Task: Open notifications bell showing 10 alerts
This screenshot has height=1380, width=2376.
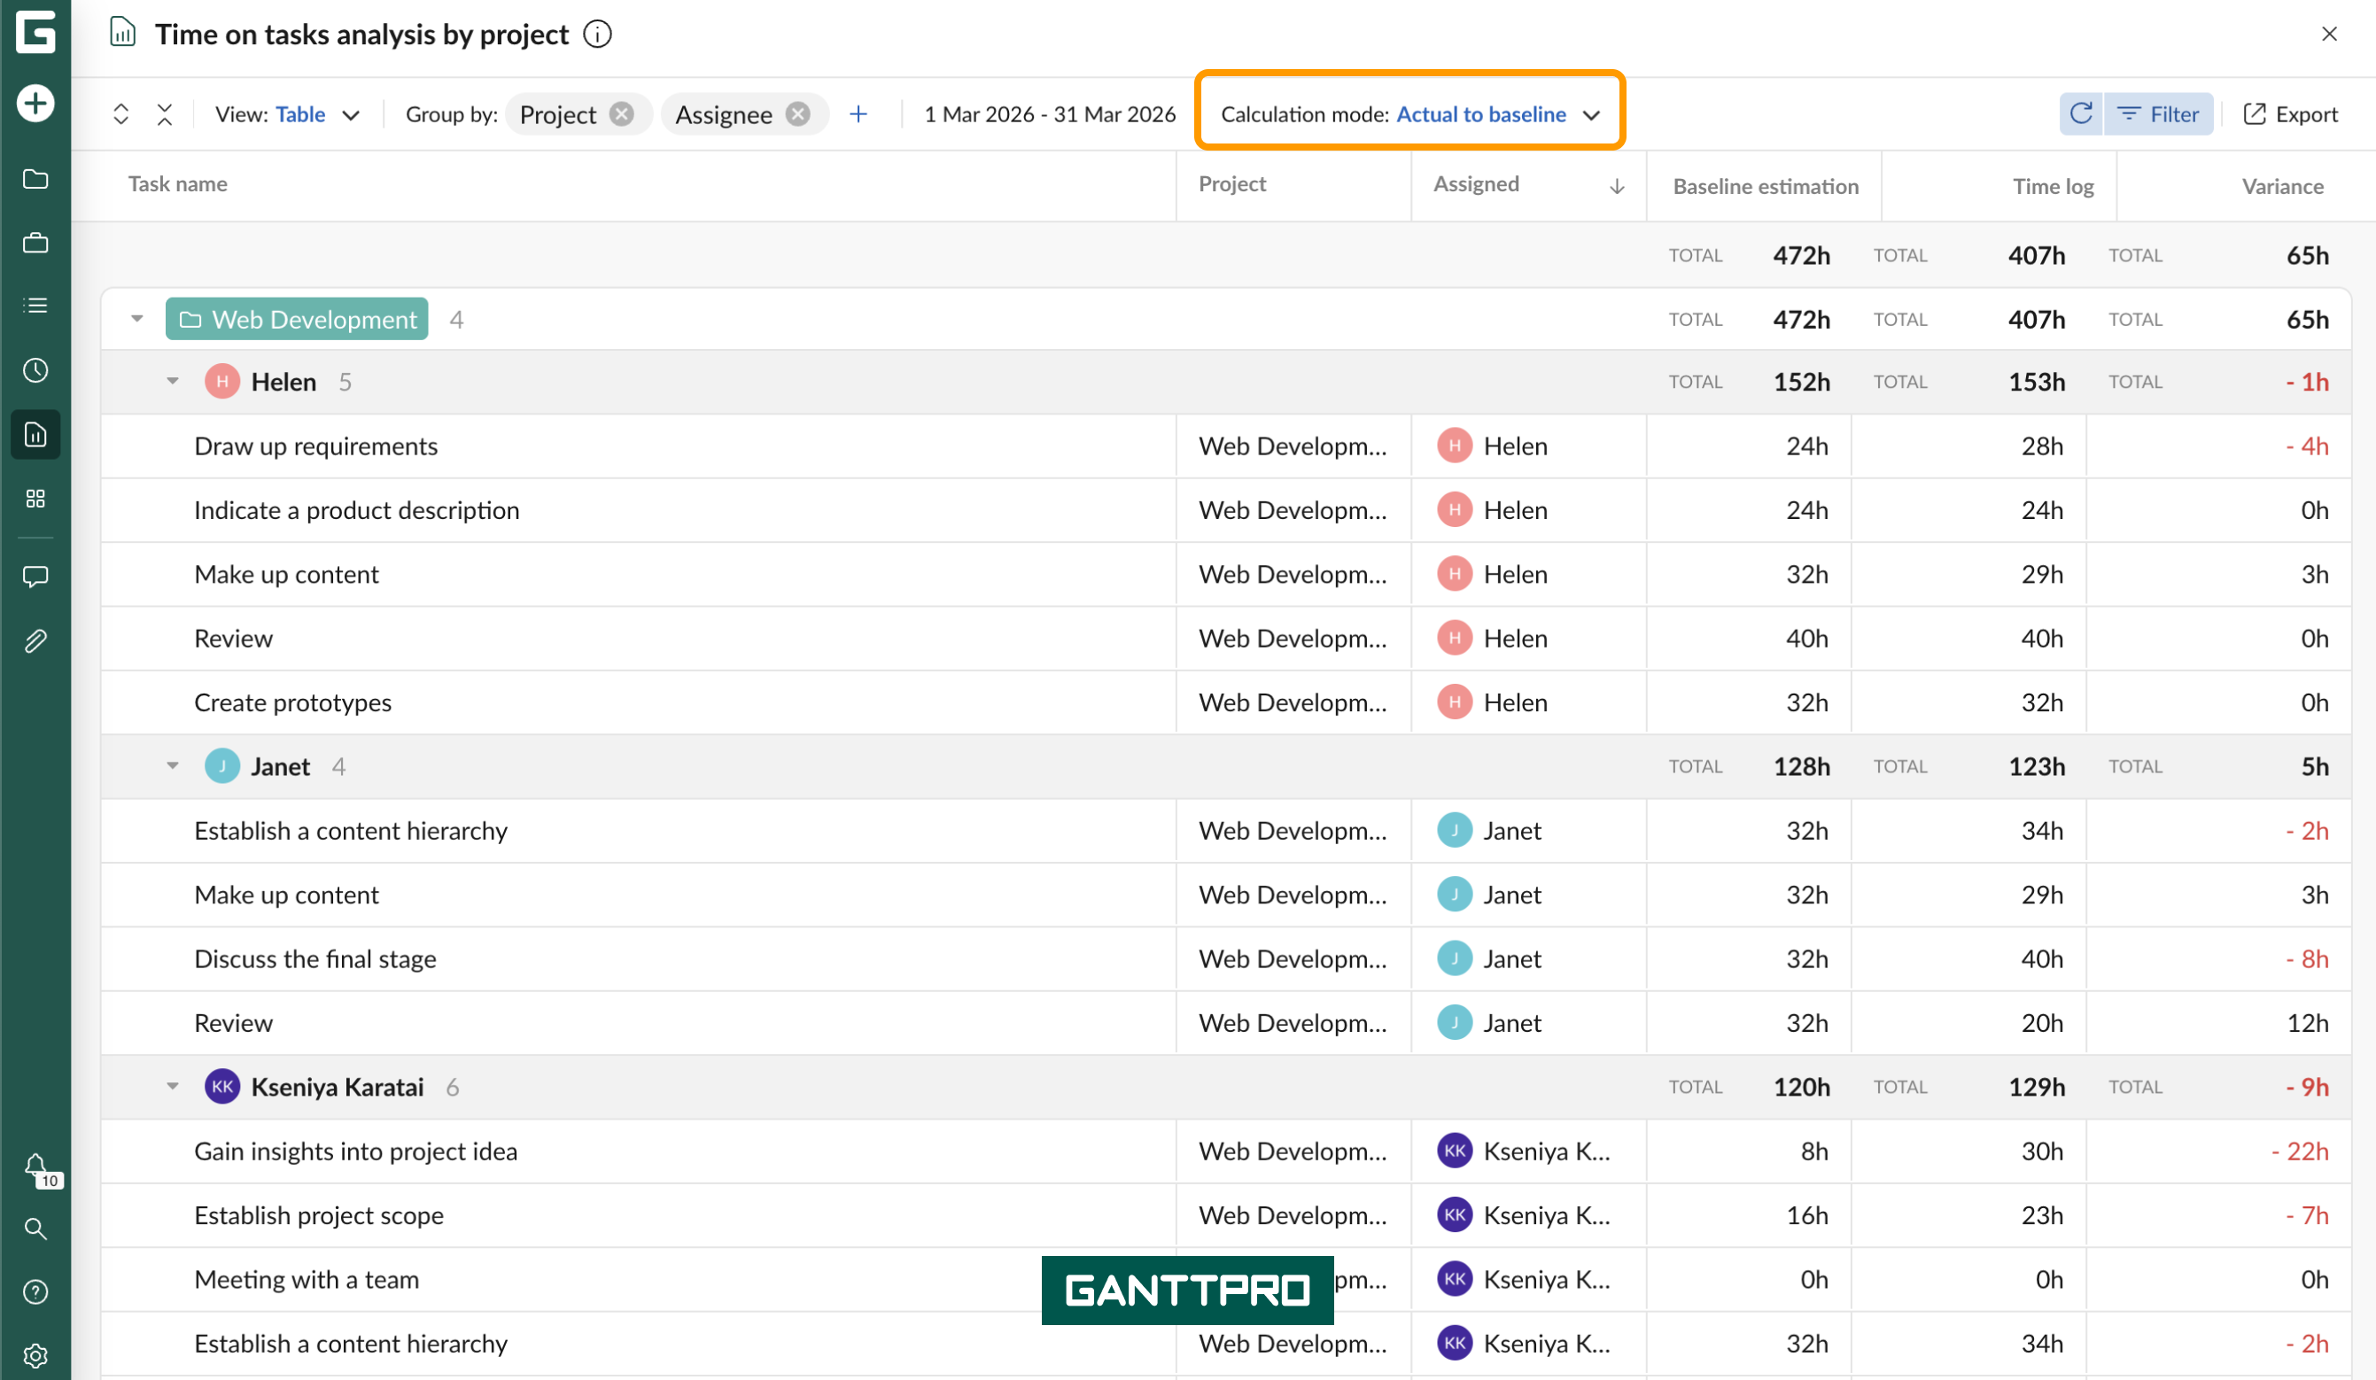Action: coord(35,1166)
